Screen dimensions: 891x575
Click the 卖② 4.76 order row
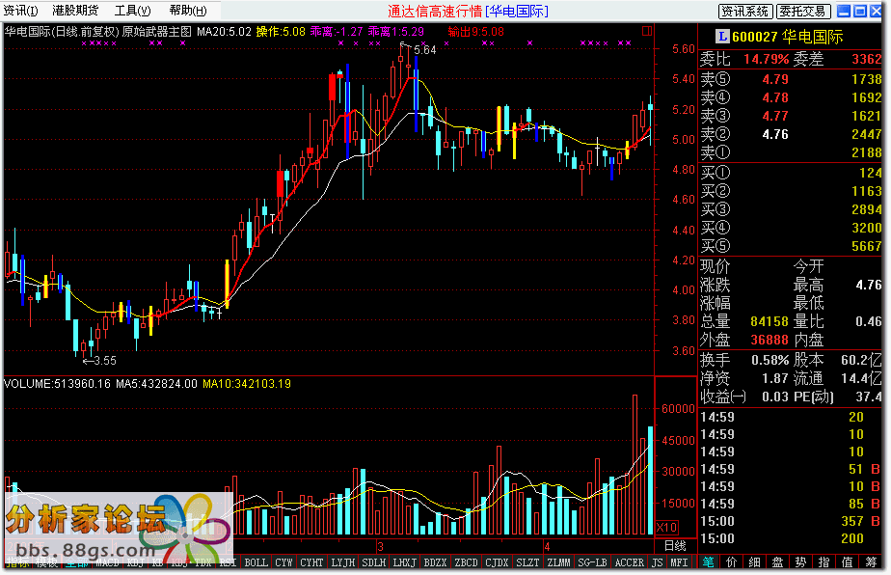(x=791, y=134)
